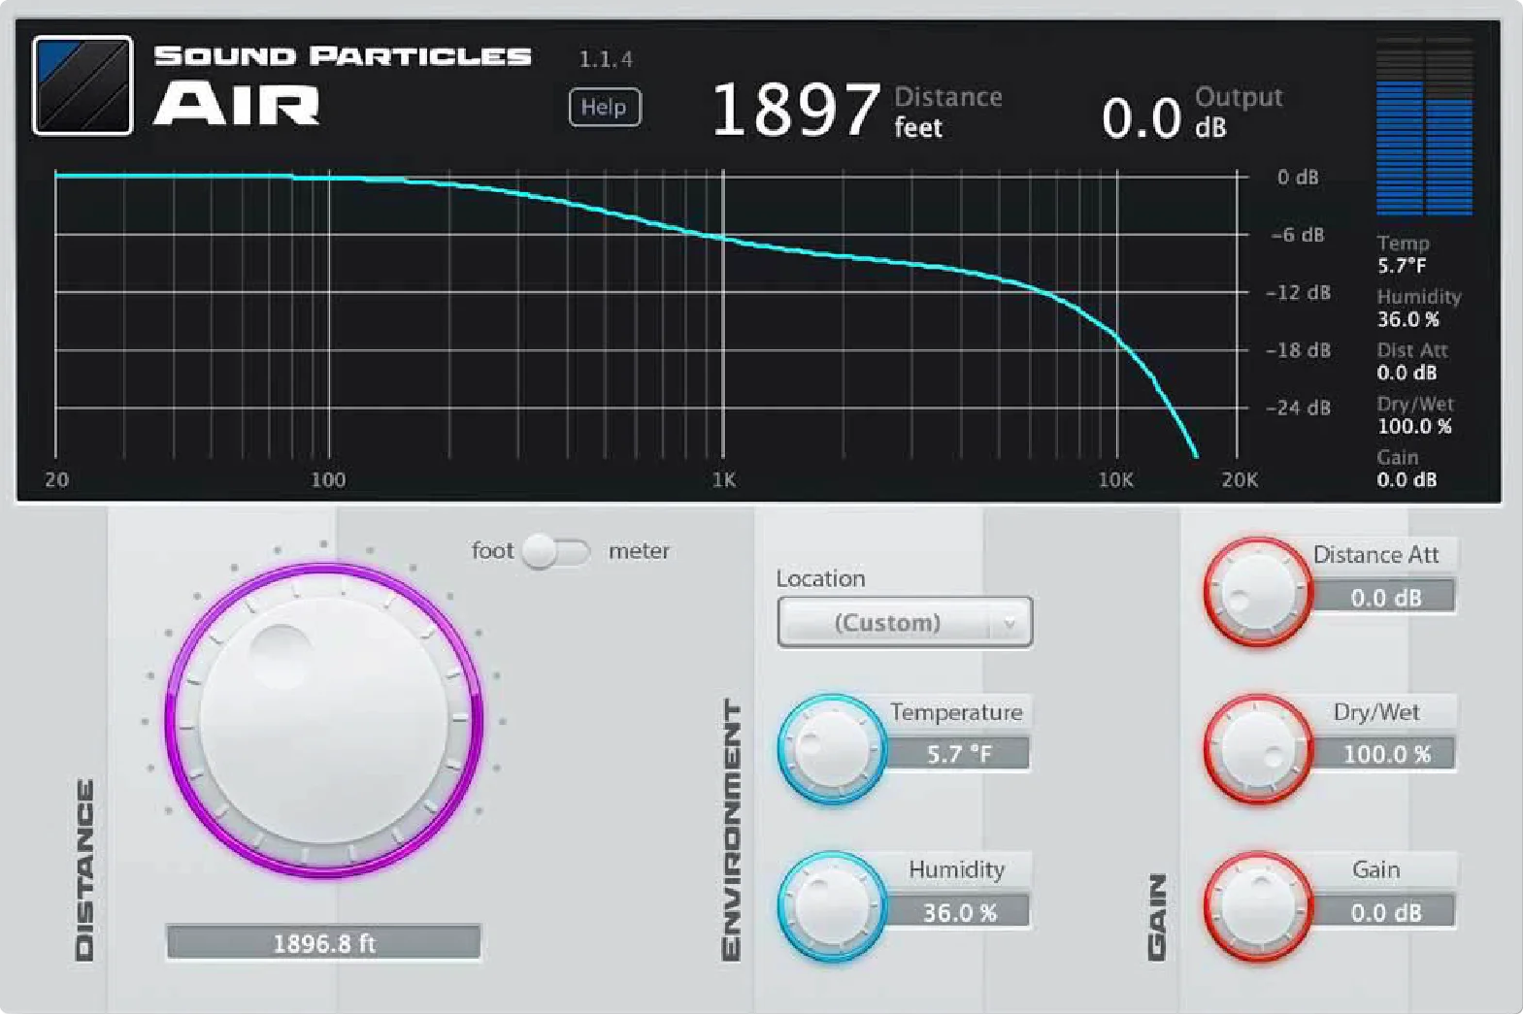Click the Sound Particles Air logo icon
1523x1014 pixels.
click(x=83, y=85)
